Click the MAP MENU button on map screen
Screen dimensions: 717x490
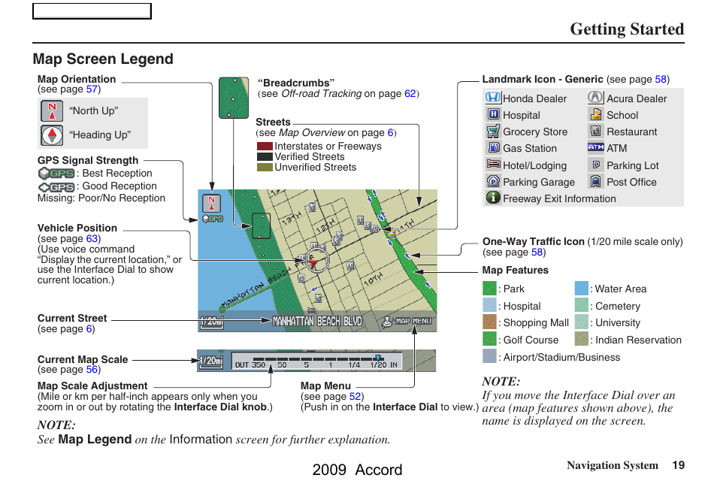pos(407,322)
